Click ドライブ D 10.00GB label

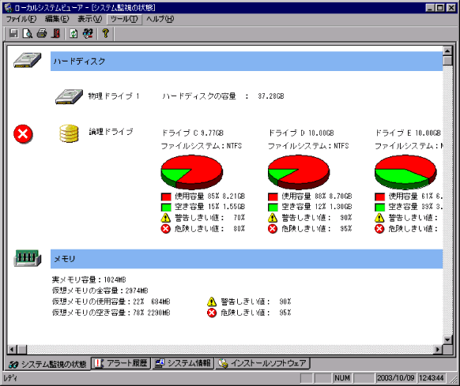tap(301, 133)
